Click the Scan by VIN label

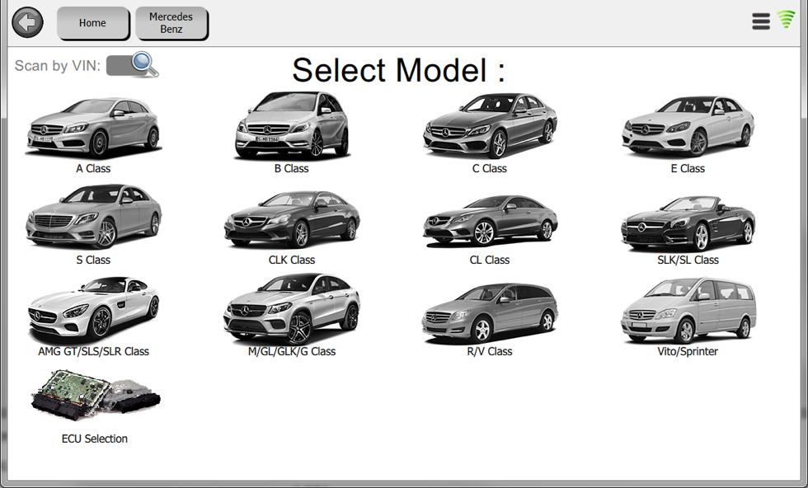[x=58, y=66]
